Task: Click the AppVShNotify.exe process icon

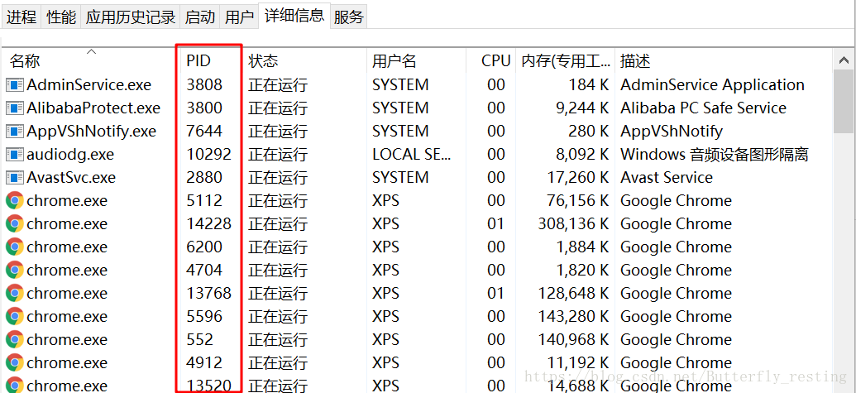Action: (x=15, y=132)
